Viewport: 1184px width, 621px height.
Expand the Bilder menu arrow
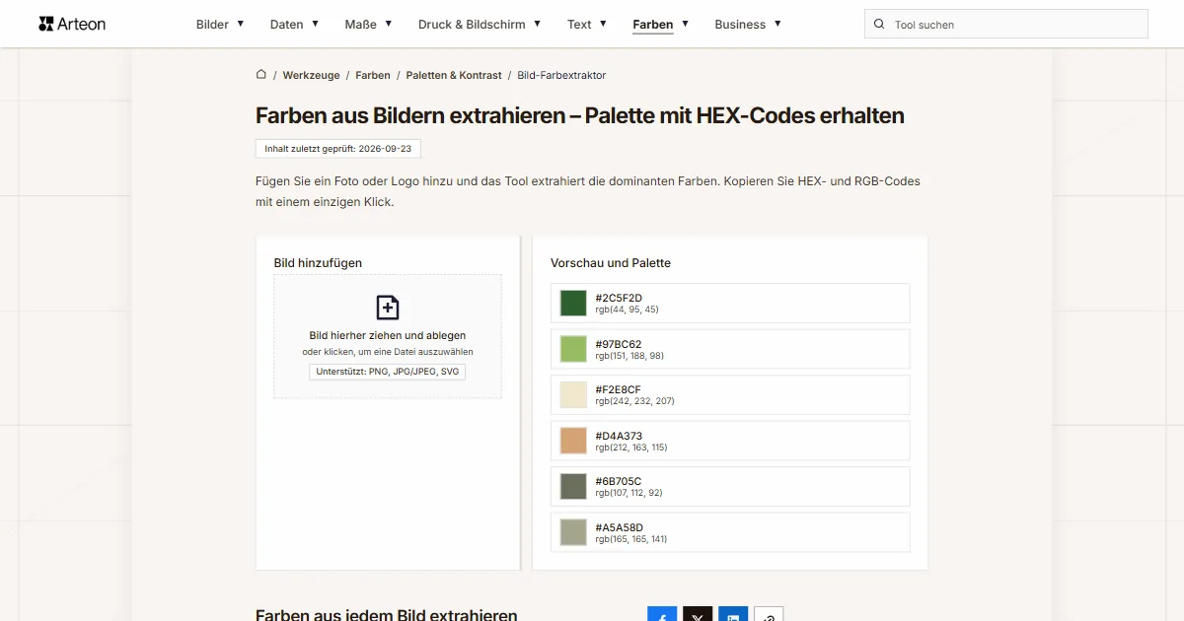(241, 24)
